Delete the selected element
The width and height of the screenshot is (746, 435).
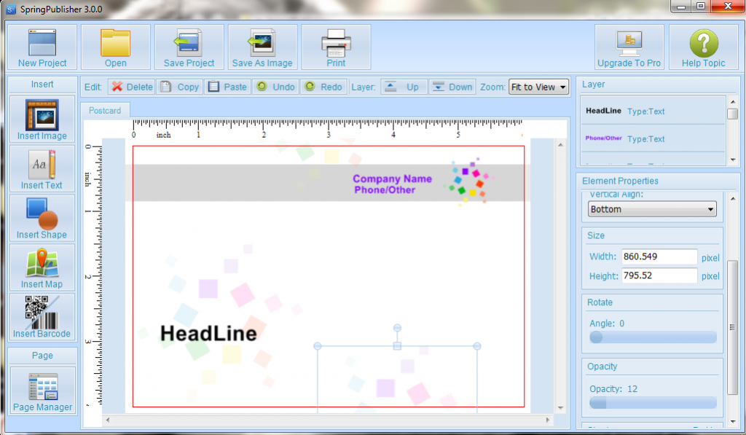pos(131,86)
